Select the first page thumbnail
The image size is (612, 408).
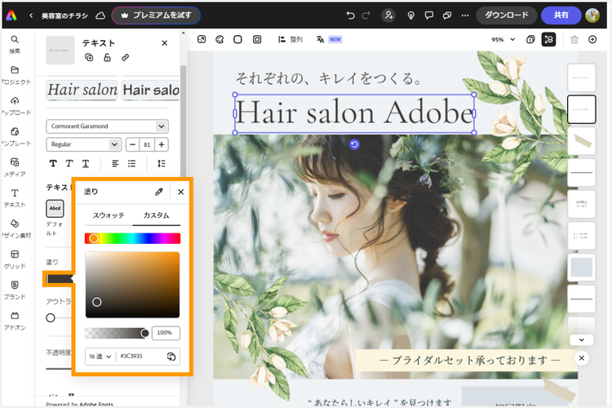coord(581,78)
